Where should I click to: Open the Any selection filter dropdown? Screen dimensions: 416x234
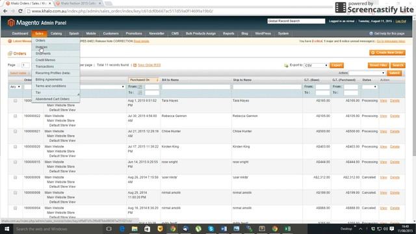(x=15, y=86)
